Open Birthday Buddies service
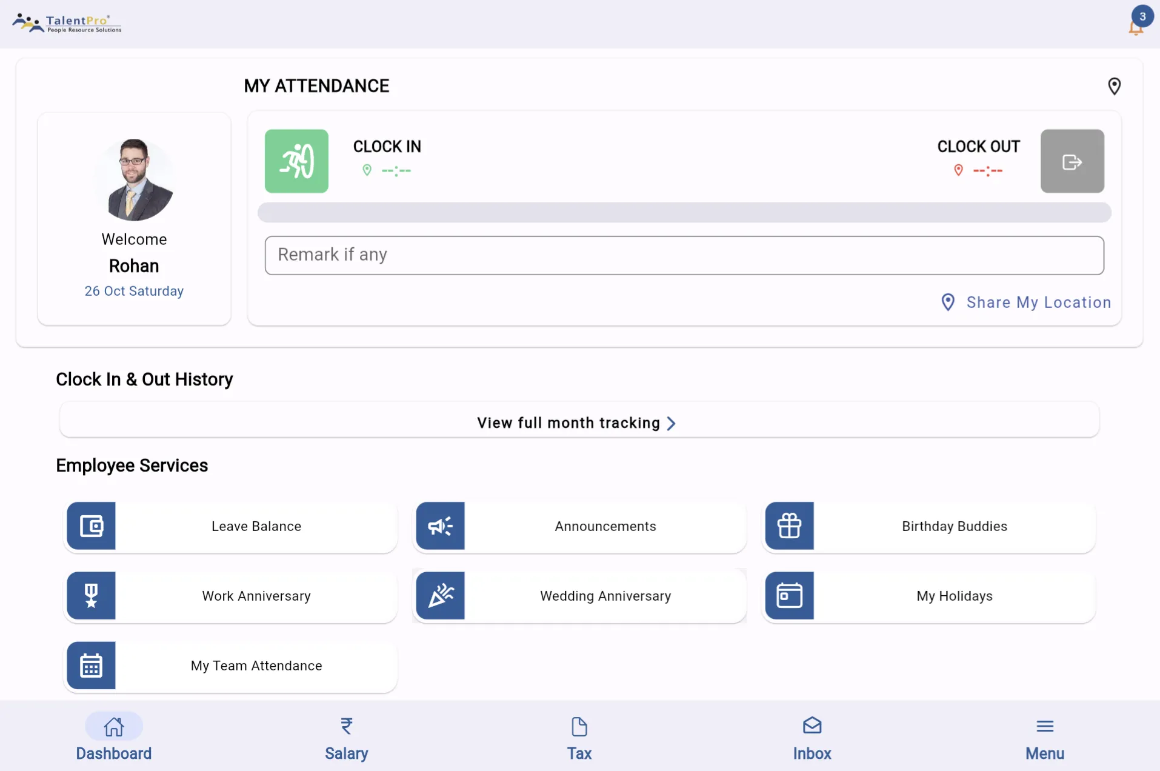This screenshot has width=1160, height=771. tap(930, 526)
